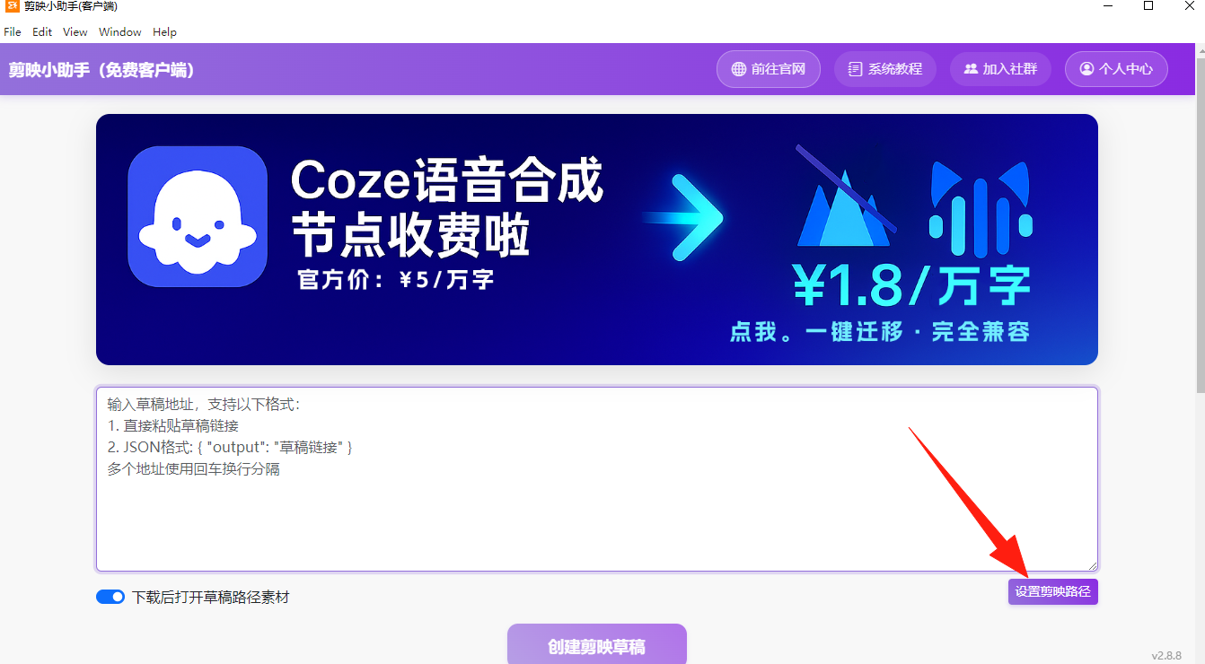Click the crossed-out mountain logo in the banner
The image size is (1205, 664).
(844, 197)
